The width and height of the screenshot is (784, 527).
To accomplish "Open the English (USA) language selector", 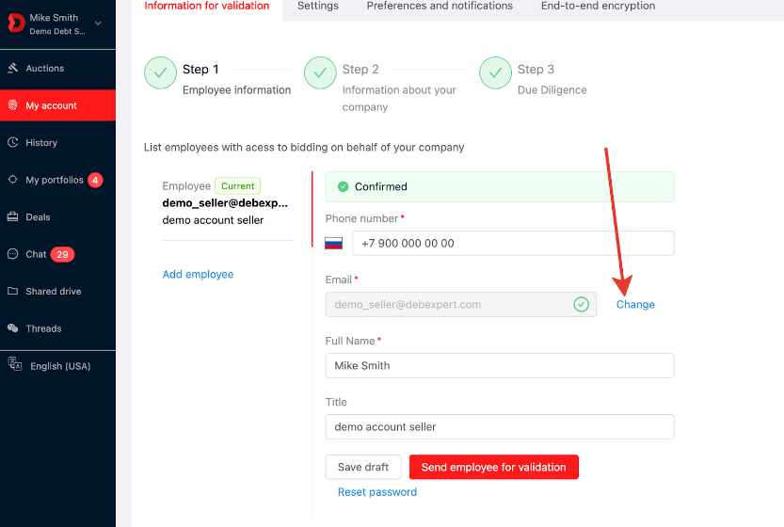I will [x=58, y=366].
